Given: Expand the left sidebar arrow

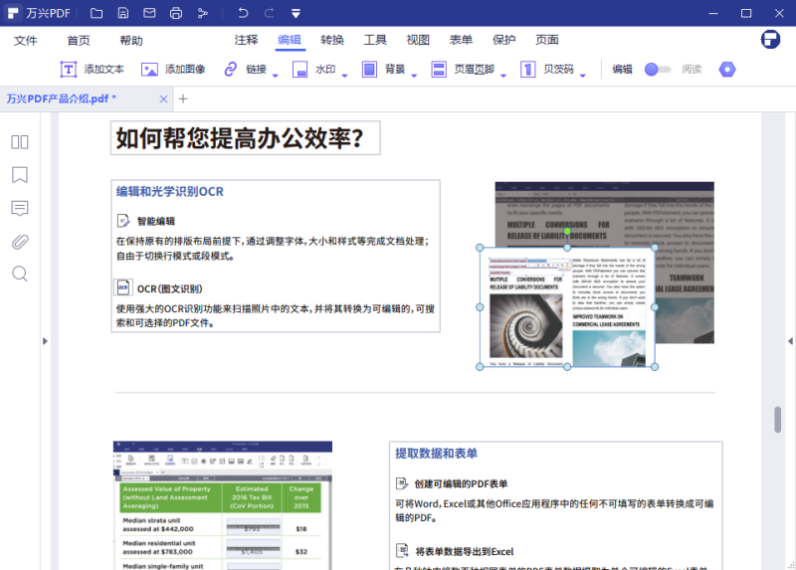Looking at the screenshot, I should 45,341.
